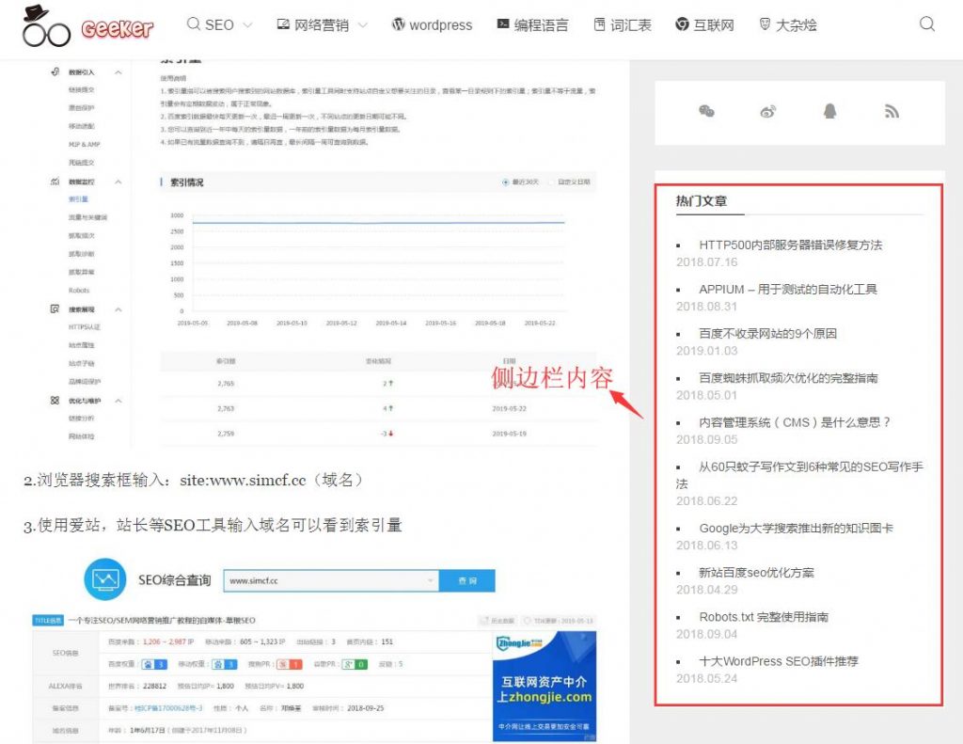The width and height of the screenshot is (963, 744).
Task: Click the blue 查询 button
Action: click(467, 580)
